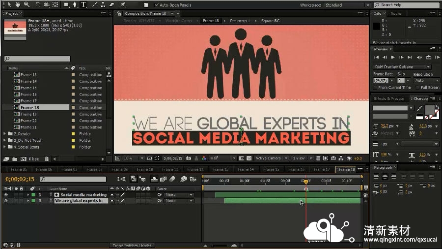Select the Zoom magnifier tool
The width and height of the screenshot is (442, 249).
click(x=27, y=4)
